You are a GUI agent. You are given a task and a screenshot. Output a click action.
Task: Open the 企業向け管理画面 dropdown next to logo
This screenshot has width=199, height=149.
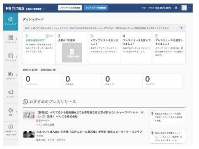(35, 9)
